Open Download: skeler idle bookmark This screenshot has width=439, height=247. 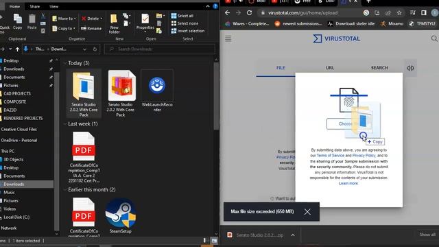pyautogui.click(x=351, y=24)
